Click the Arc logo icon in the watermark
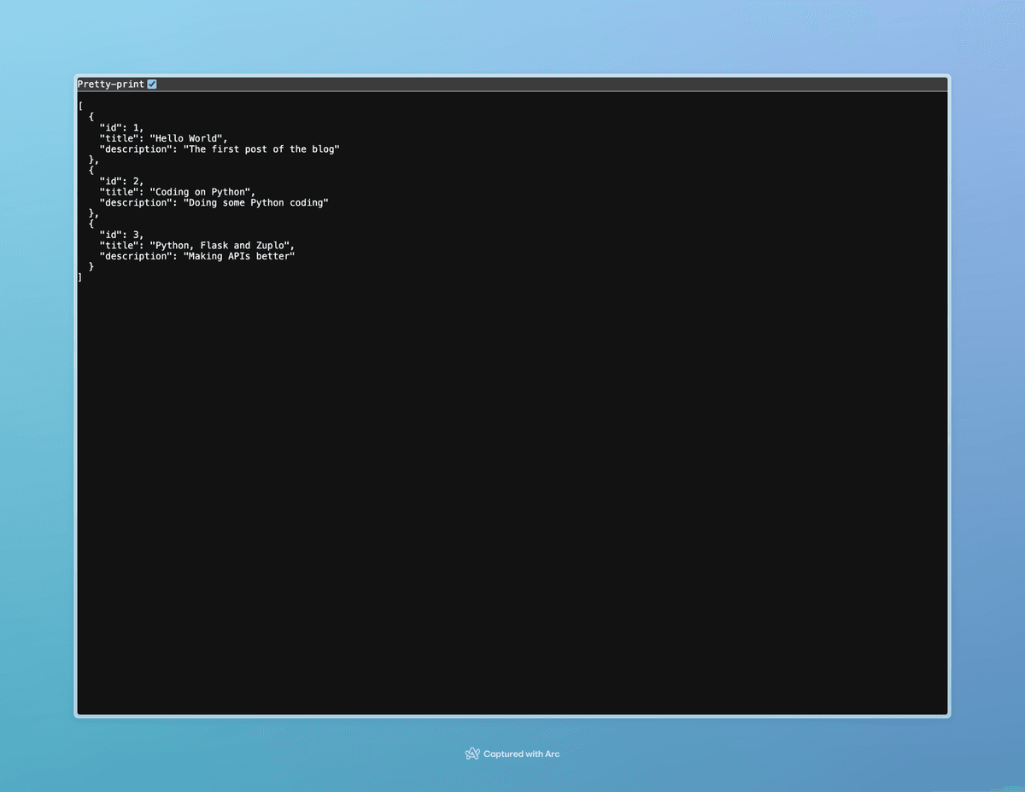1025x792 pixels. [x=472, y=754]
